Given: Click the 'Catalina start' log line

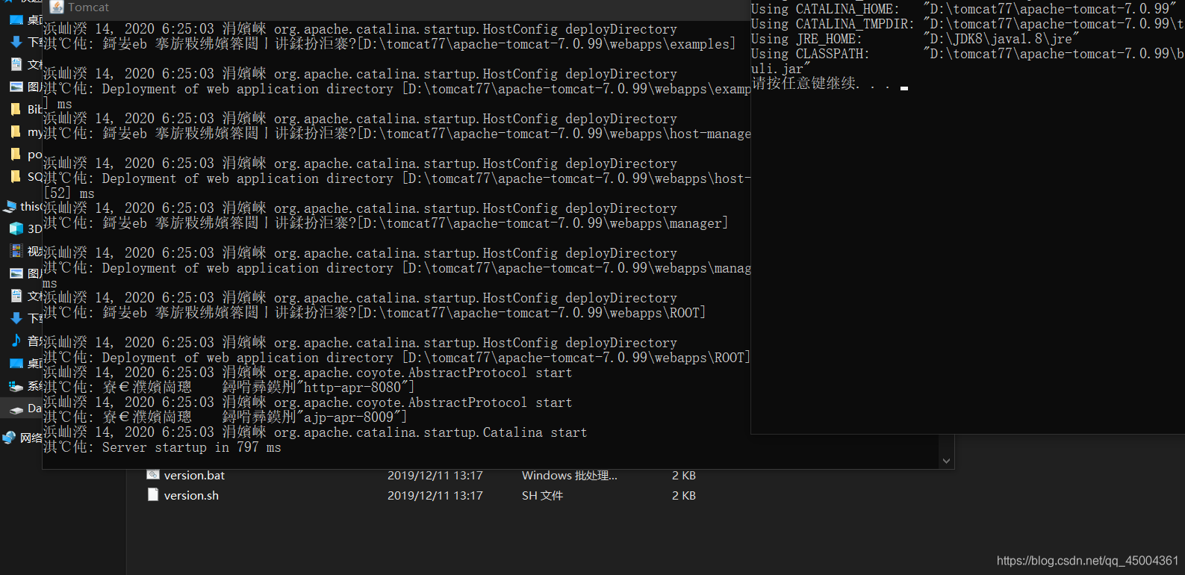Looking at the screenshot, I should pyautogui.click(x=315, y=432).
